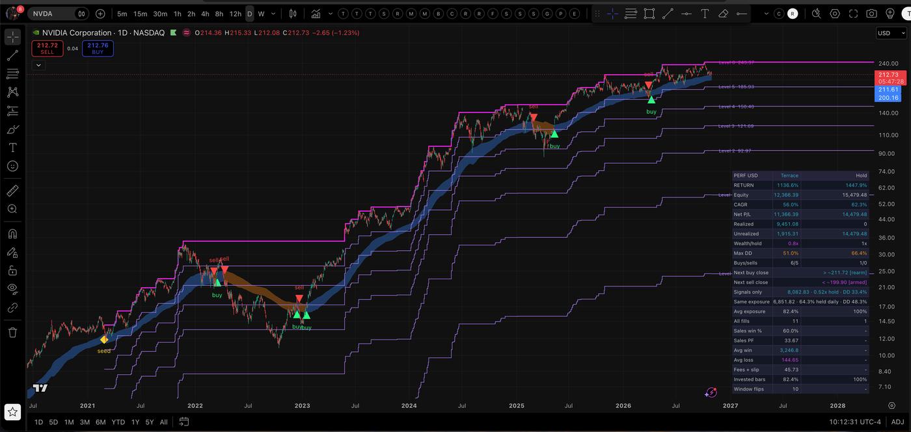911x432 pixels.
Task: Expand the indicators favorites dropdown arrow
Action: 331,14
